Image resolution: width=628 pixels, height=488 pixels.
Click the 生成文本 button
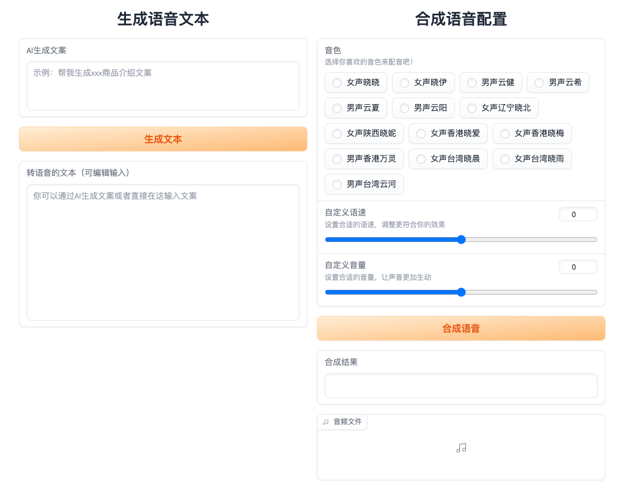(x=163, y=139)
